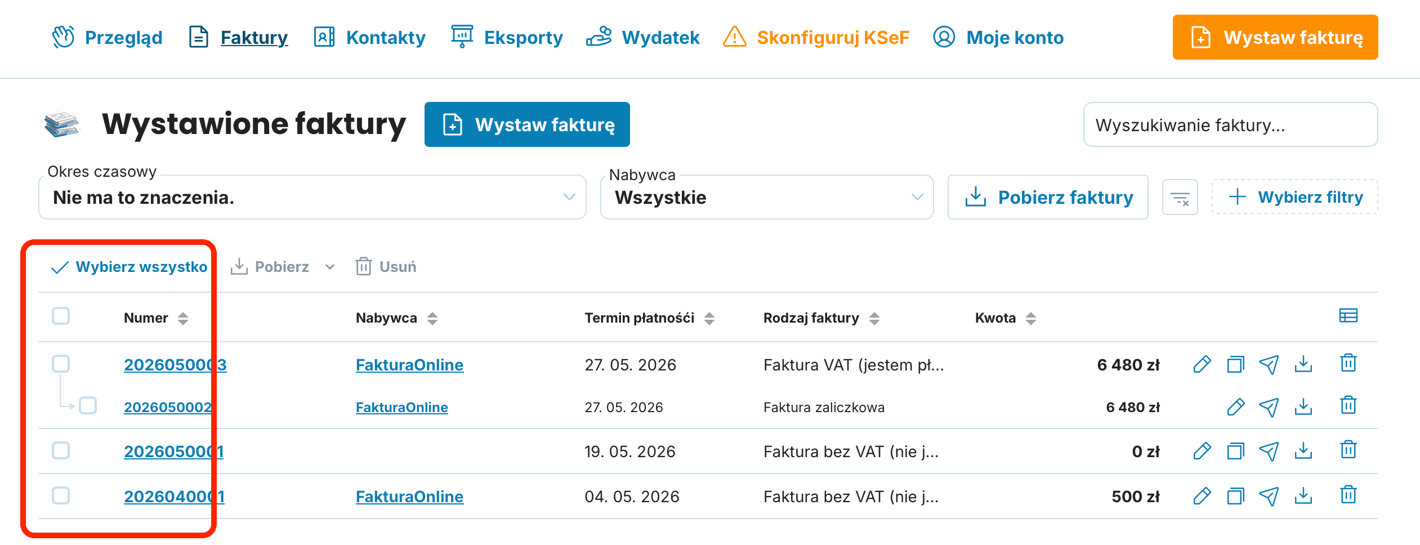Check the box for invoice 2026050001
This screenshot has height=545, width=1420.
click(x=61, y=451)
